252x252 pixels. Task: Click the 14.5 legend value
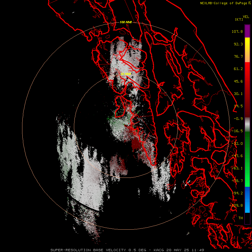(x=238, y=106)
